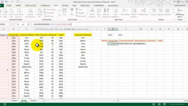Click the horizontal scrollbar left arrow
This screenshot has height=106, width=188.
point(117,101)
